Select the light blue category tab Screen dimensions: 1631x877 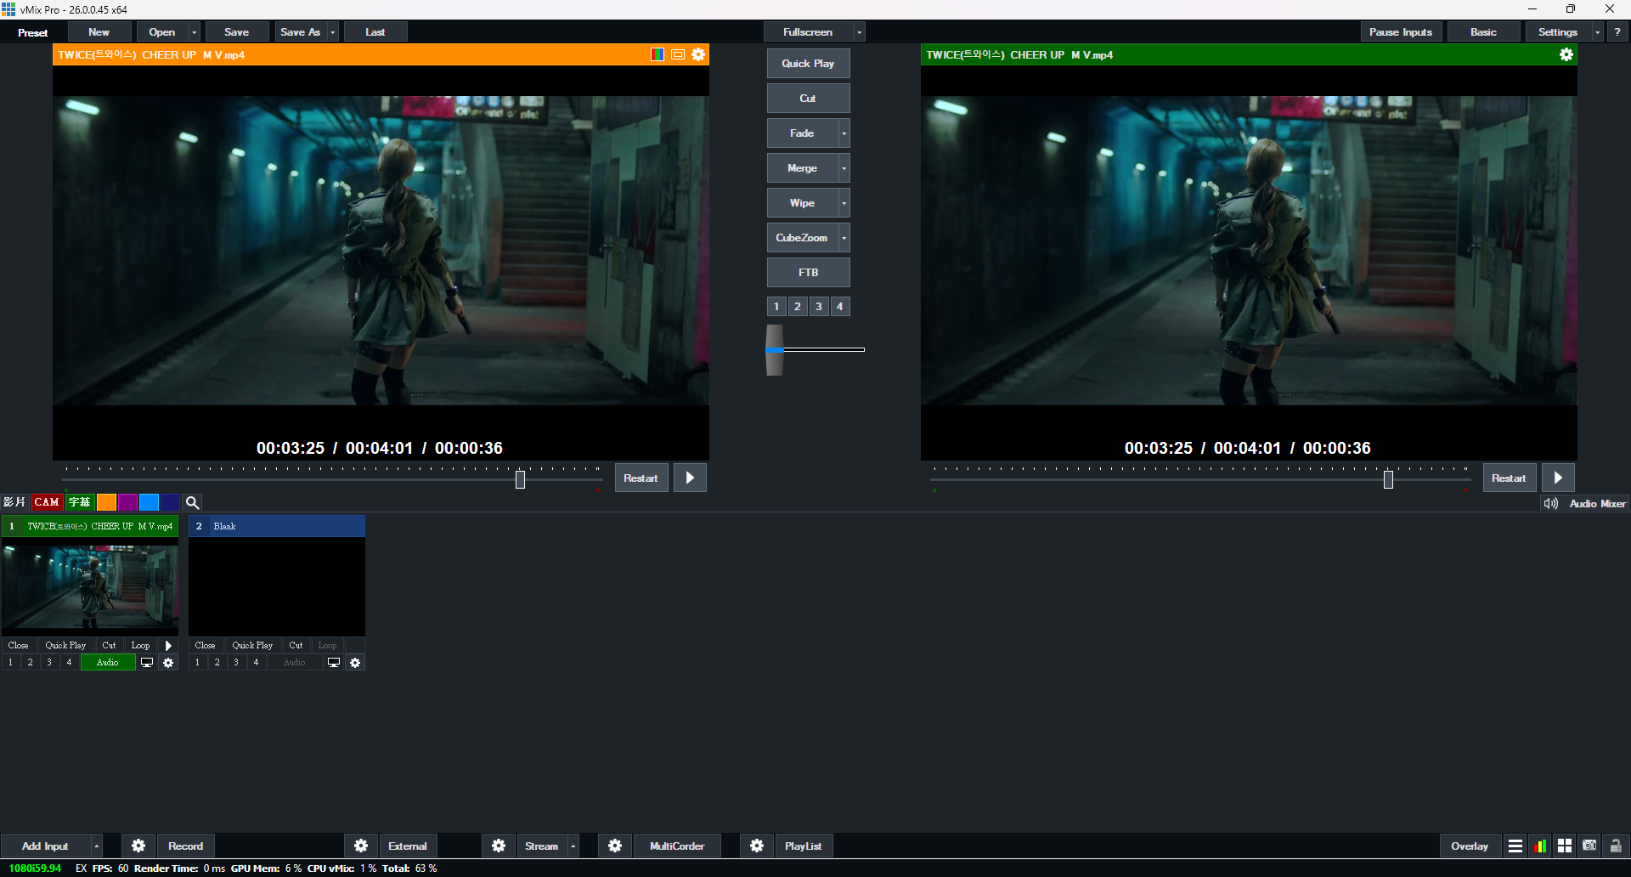tap(149, 502)
